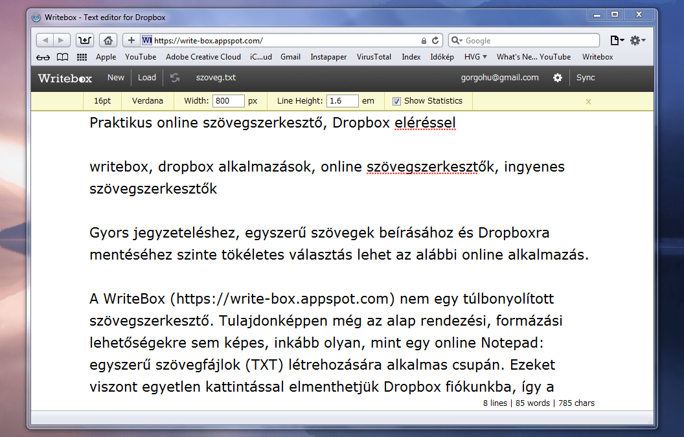
Task: Click the Sync button
Action: tap(586, 78)
